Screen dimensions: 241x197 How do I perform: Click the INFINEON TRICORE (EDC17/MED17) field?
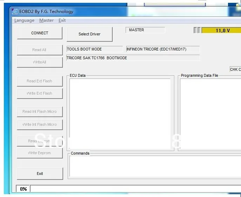(x=163, y=49)
